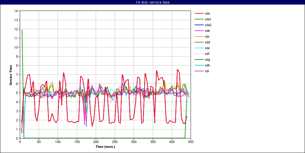Select the sdh legend label
305x153 pixels.
coord(207,65)
